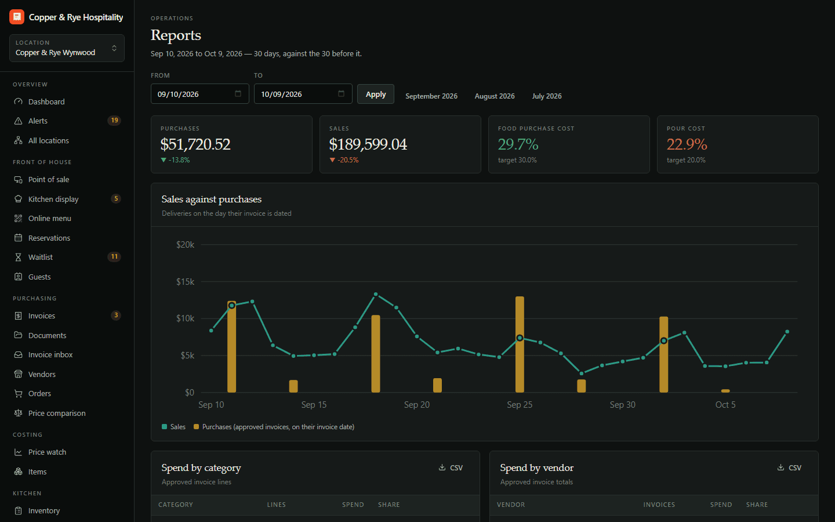This screenshot has width=835, height=522.
Task: Go to Price comparison page
Action: pos(67,413)
